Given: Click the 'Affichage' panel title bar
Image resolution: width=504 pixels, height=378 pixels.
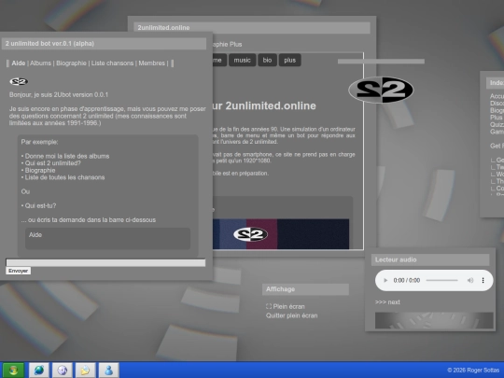Looking at the screenshot, I should 305,289.
